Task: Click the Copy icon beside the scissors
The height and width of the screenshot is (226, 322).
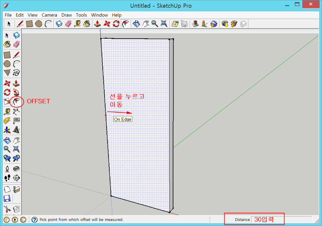Action: [x=16, y=209]
